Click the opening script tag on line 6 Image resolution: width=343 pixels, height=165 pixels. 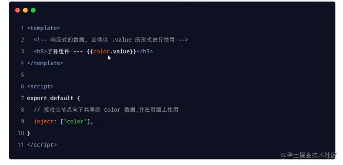(40, 86)
